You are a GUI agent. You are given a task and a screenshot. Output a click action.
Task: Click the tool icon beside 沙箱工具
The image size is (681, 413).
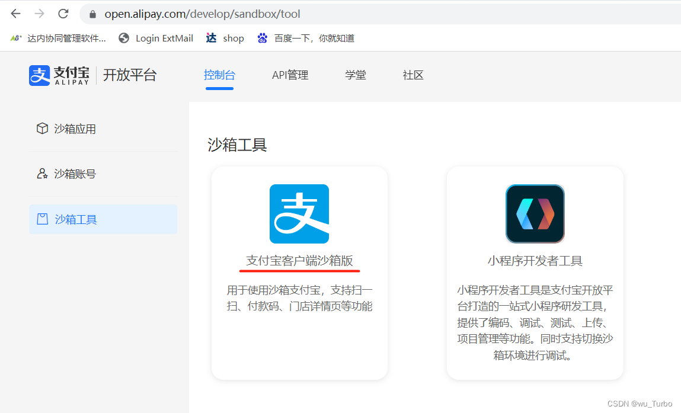click(42, 219)
